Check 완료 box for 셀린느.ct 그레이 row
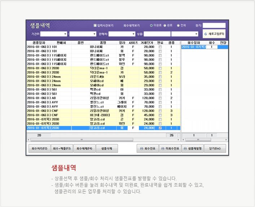This screenshot has width=255, height=207. 160,102
